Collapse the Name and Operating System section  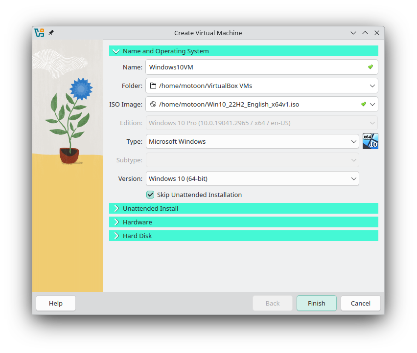pyautogui.click(x=244, y=51)
